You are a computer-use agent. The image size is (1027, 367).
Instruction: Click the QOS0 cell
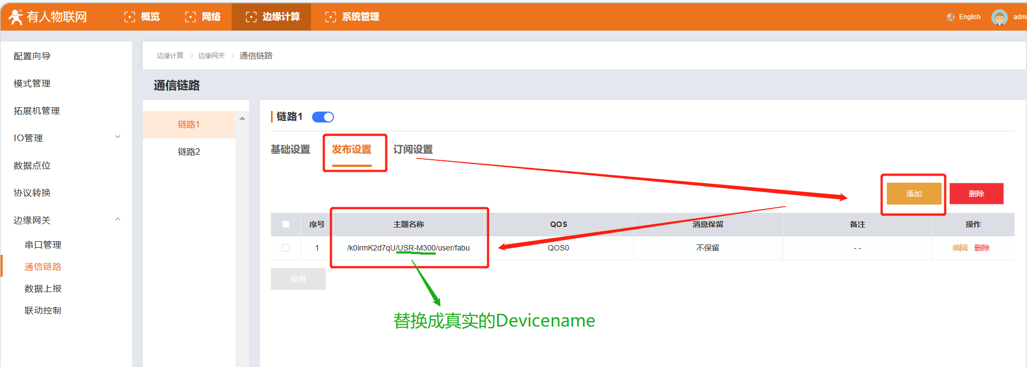click(x=558, y=248)
